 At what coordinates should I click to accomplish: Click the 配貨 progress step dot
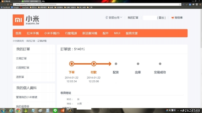pyautogui.click(x=116, y=64)
